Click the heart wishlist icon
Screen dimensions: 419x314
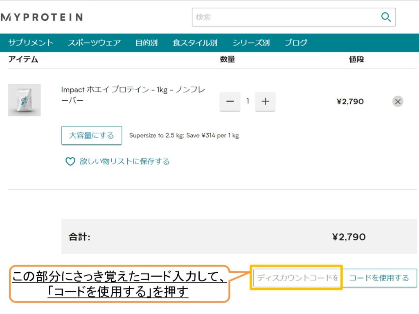[70, 161]
